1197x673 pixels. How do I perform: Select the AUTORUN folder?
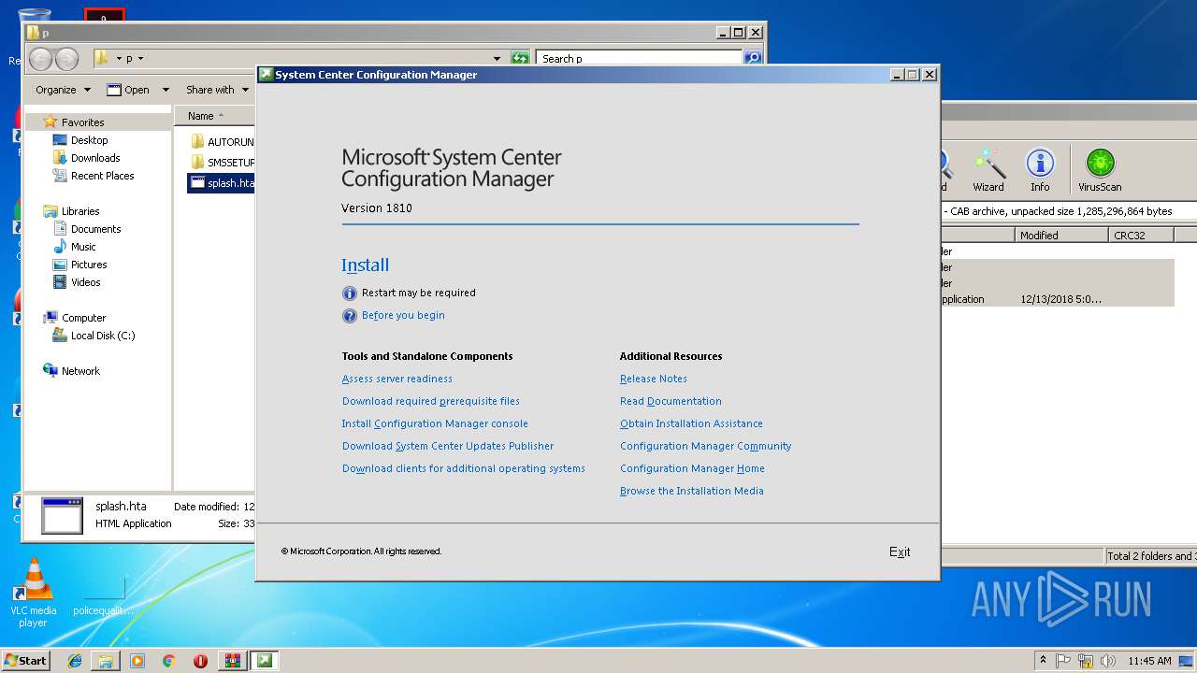click(x=222, y=142)
